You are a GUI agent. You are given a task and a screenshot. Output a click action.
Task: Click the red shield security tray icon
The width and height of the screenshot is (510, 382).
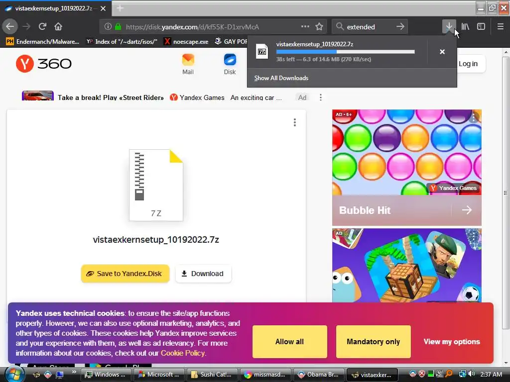coord(422,374)
